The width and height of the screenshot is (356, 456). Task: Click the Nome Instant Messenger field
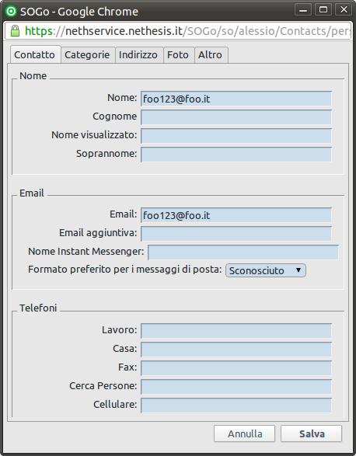pos(243,252)
